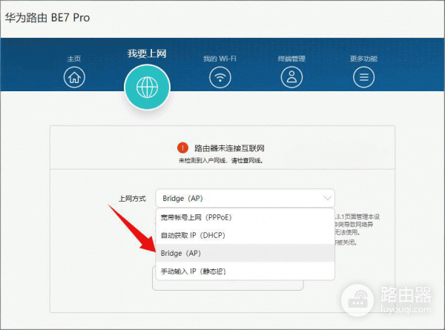Select the 我要上网 tab label

pyautogui.click(x=147, y=53)
